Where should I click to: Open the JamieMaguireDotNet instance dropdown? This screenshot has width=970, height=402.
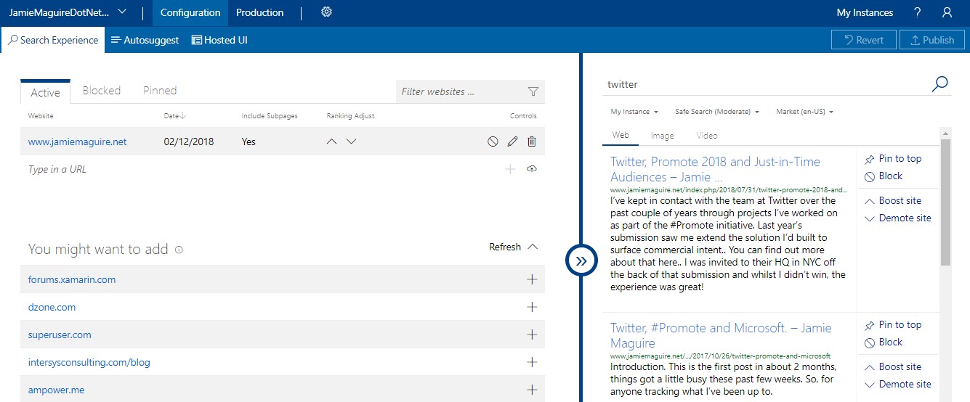tap(68, 12)
